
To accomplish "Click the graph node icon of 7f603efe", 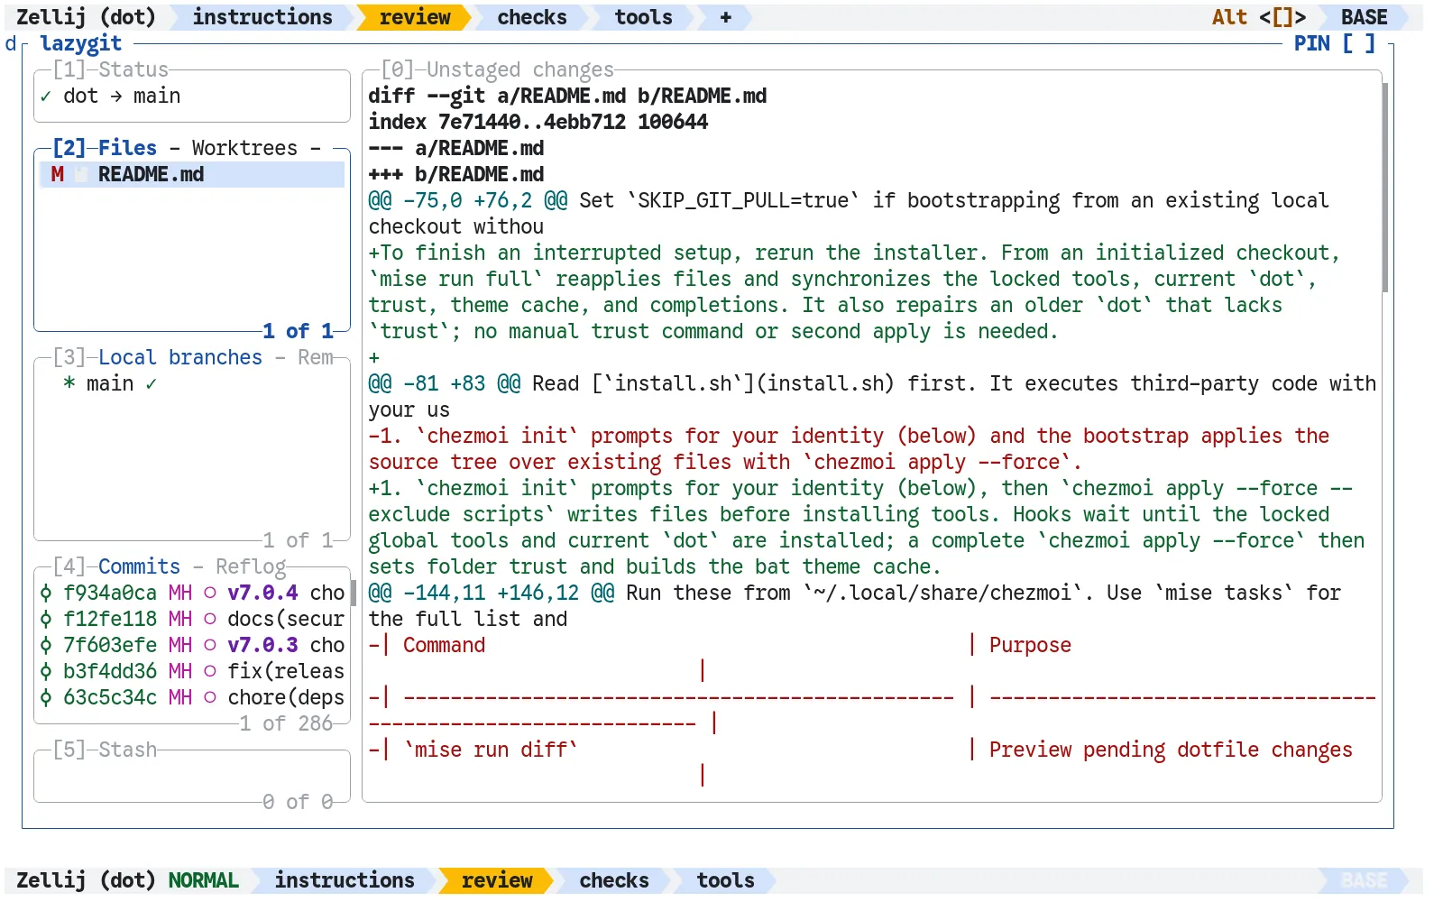I will (x=46, y=645).
